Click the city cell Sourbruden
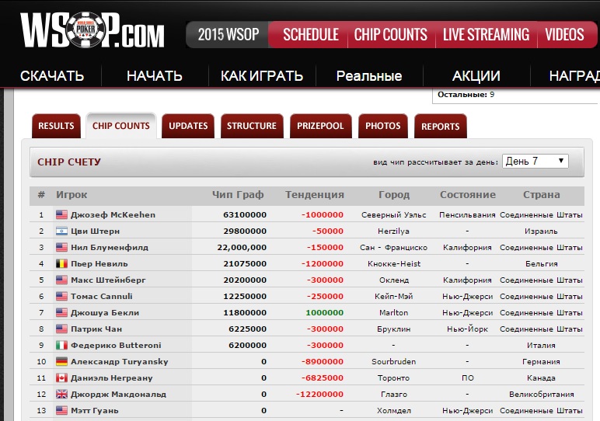Image resolution: width=600 pixels, height=421 pixels. (394, 361)
